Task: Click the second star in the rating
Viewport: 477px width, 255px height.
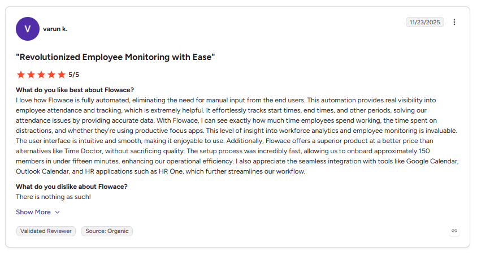Action: click(31, 75)
